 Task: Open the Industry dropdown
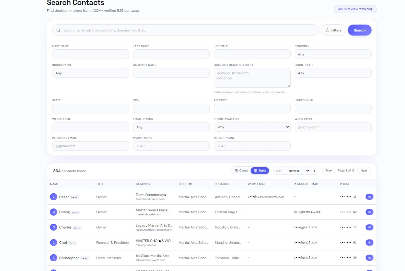click(x=90, y=73)
